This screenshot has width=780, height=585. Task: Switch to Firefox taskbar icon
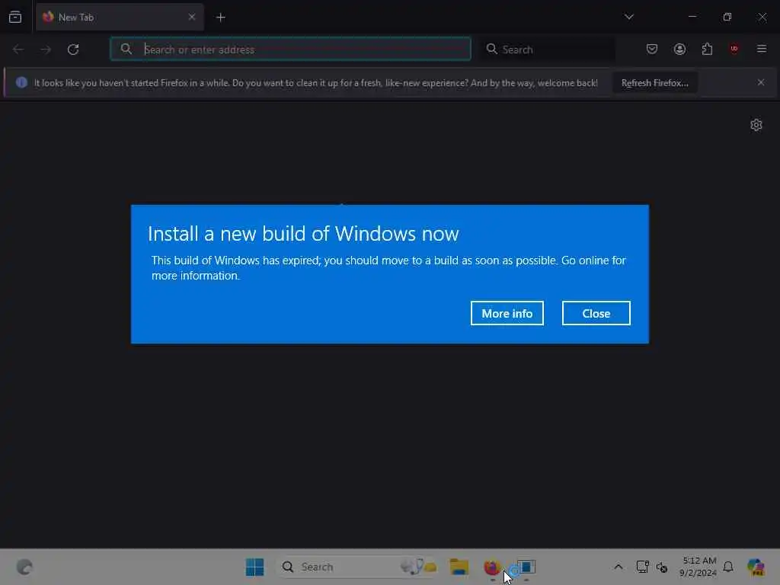pos(492,567)
